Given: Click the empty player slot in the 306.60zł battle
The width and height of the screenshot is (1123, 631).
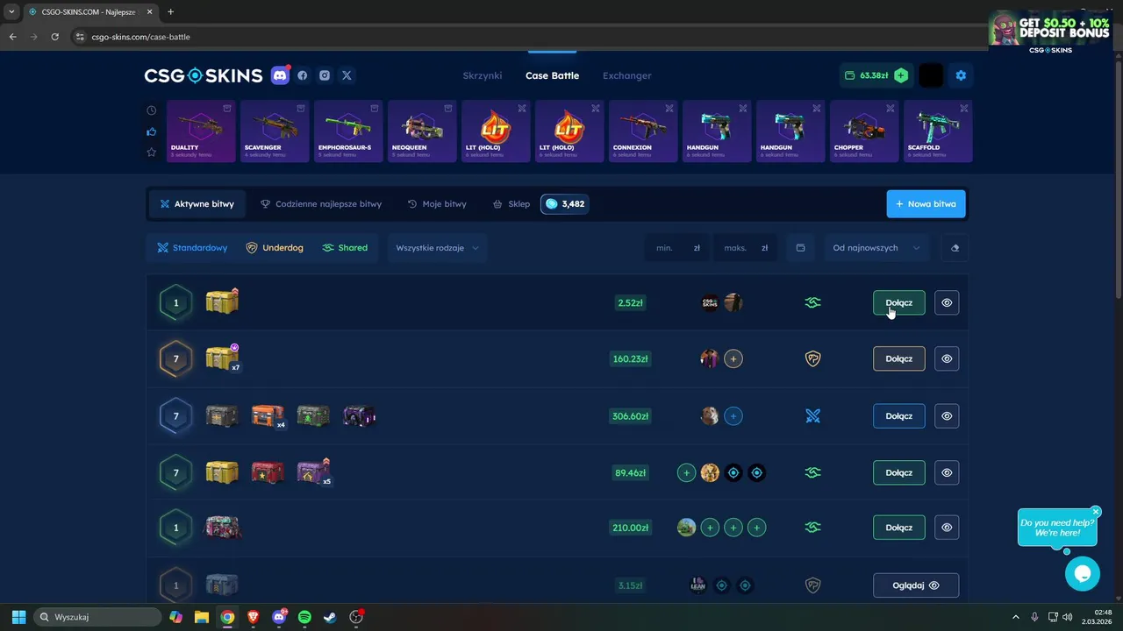Looking at the screenshot, I should click(733, 416).
